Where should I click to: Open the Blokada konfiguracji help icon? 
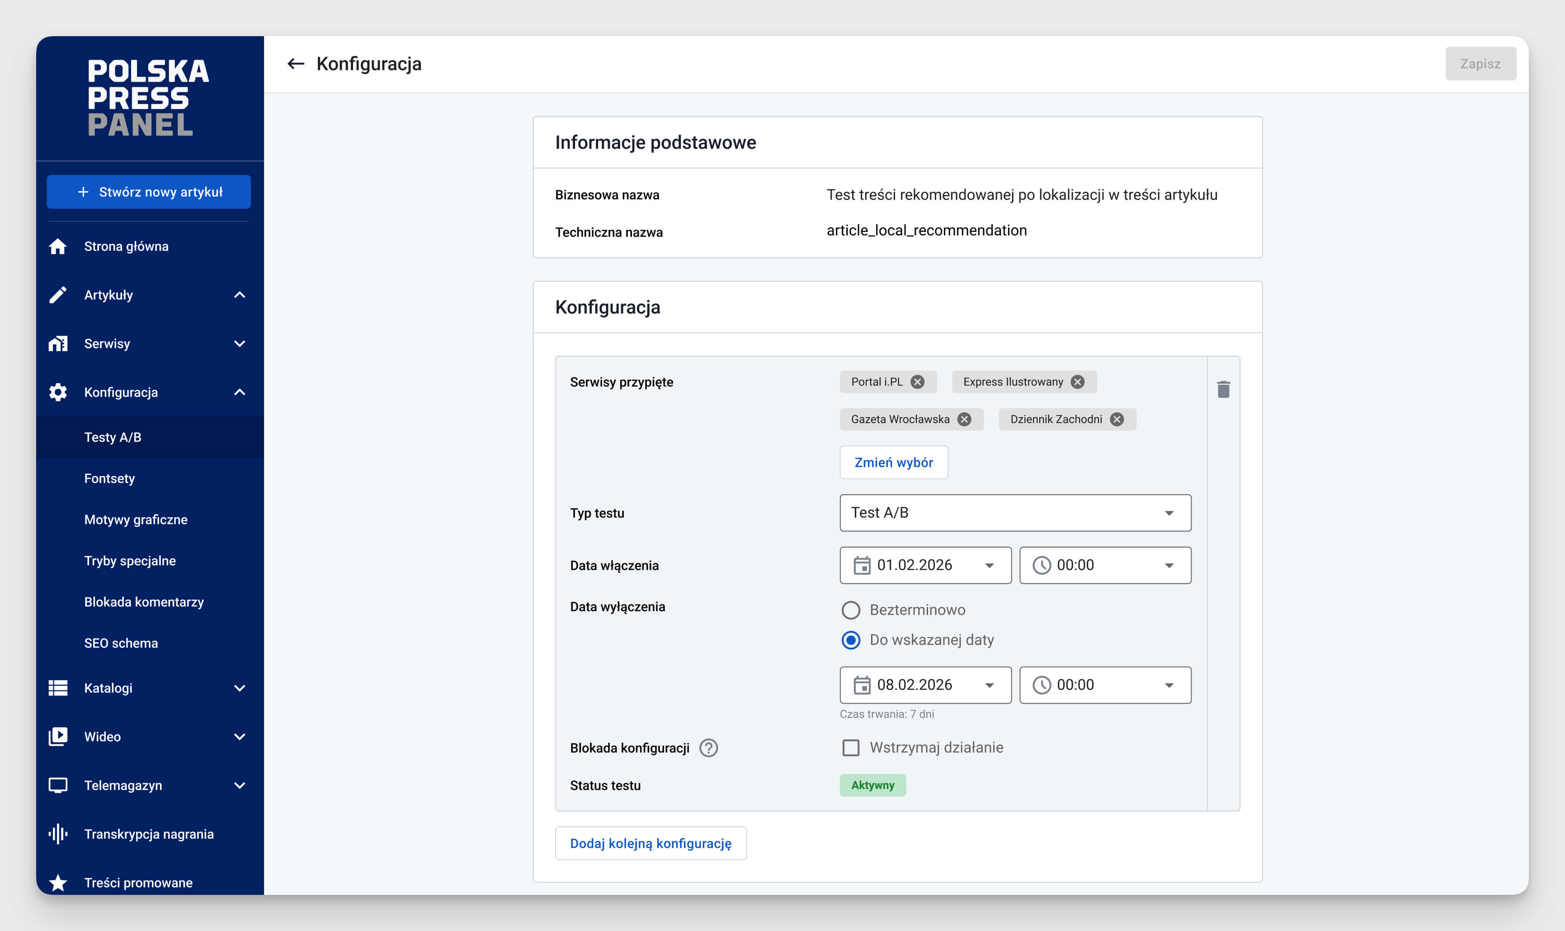708,748
